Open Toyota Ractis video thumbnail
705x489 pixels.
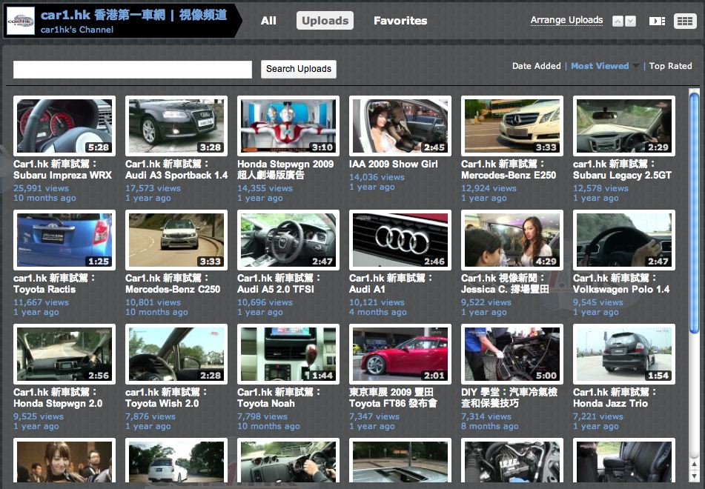(64, 240)
